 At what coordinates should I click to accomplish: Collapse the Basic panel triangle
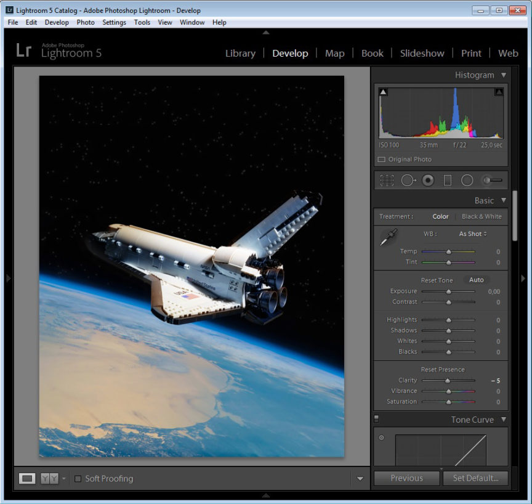coord(504,200)
